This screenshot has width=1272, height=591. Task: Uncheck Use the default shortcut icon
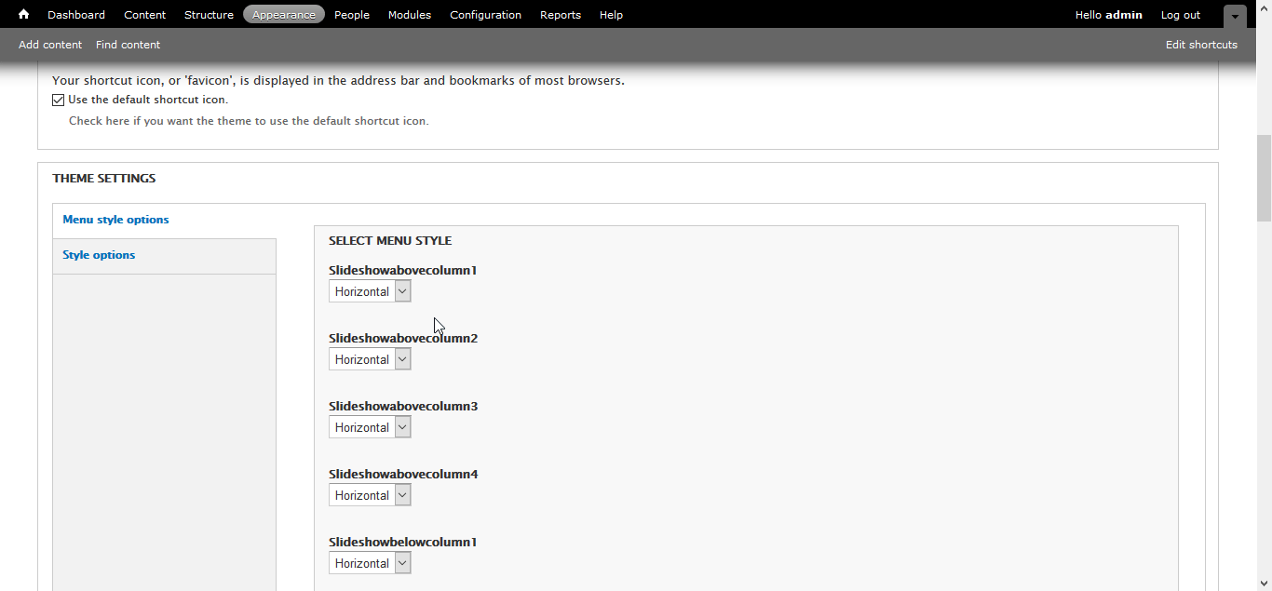[59, 101]
